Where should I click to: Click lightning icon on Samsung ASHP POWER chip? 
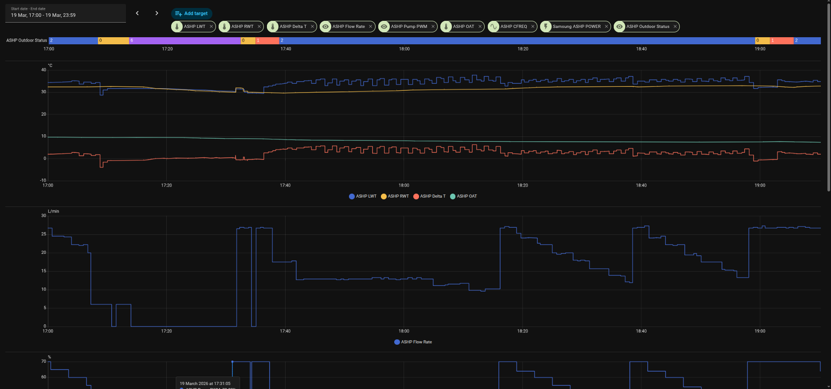point(546,27)
